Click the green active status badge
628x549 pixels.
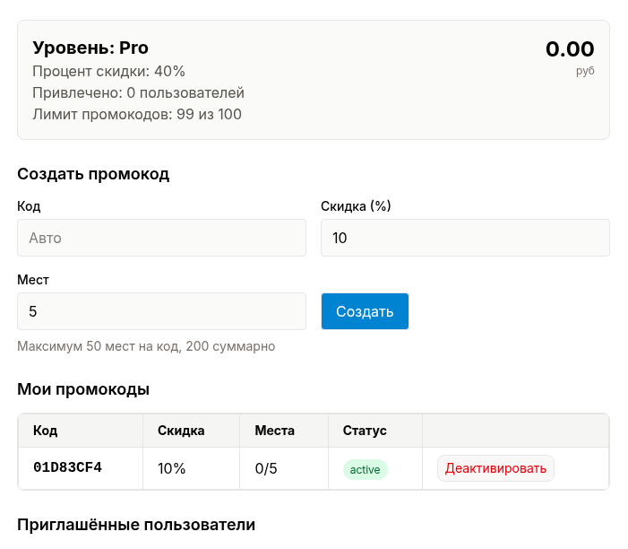click(x=365, y=469)
